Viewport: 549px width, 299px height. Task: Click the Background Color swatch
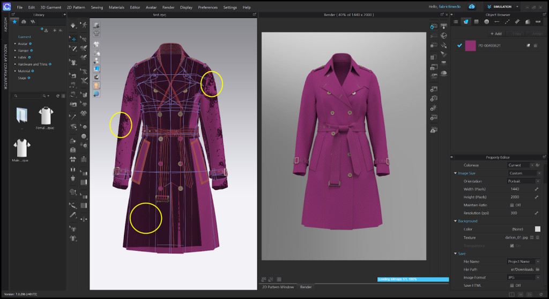538,229
